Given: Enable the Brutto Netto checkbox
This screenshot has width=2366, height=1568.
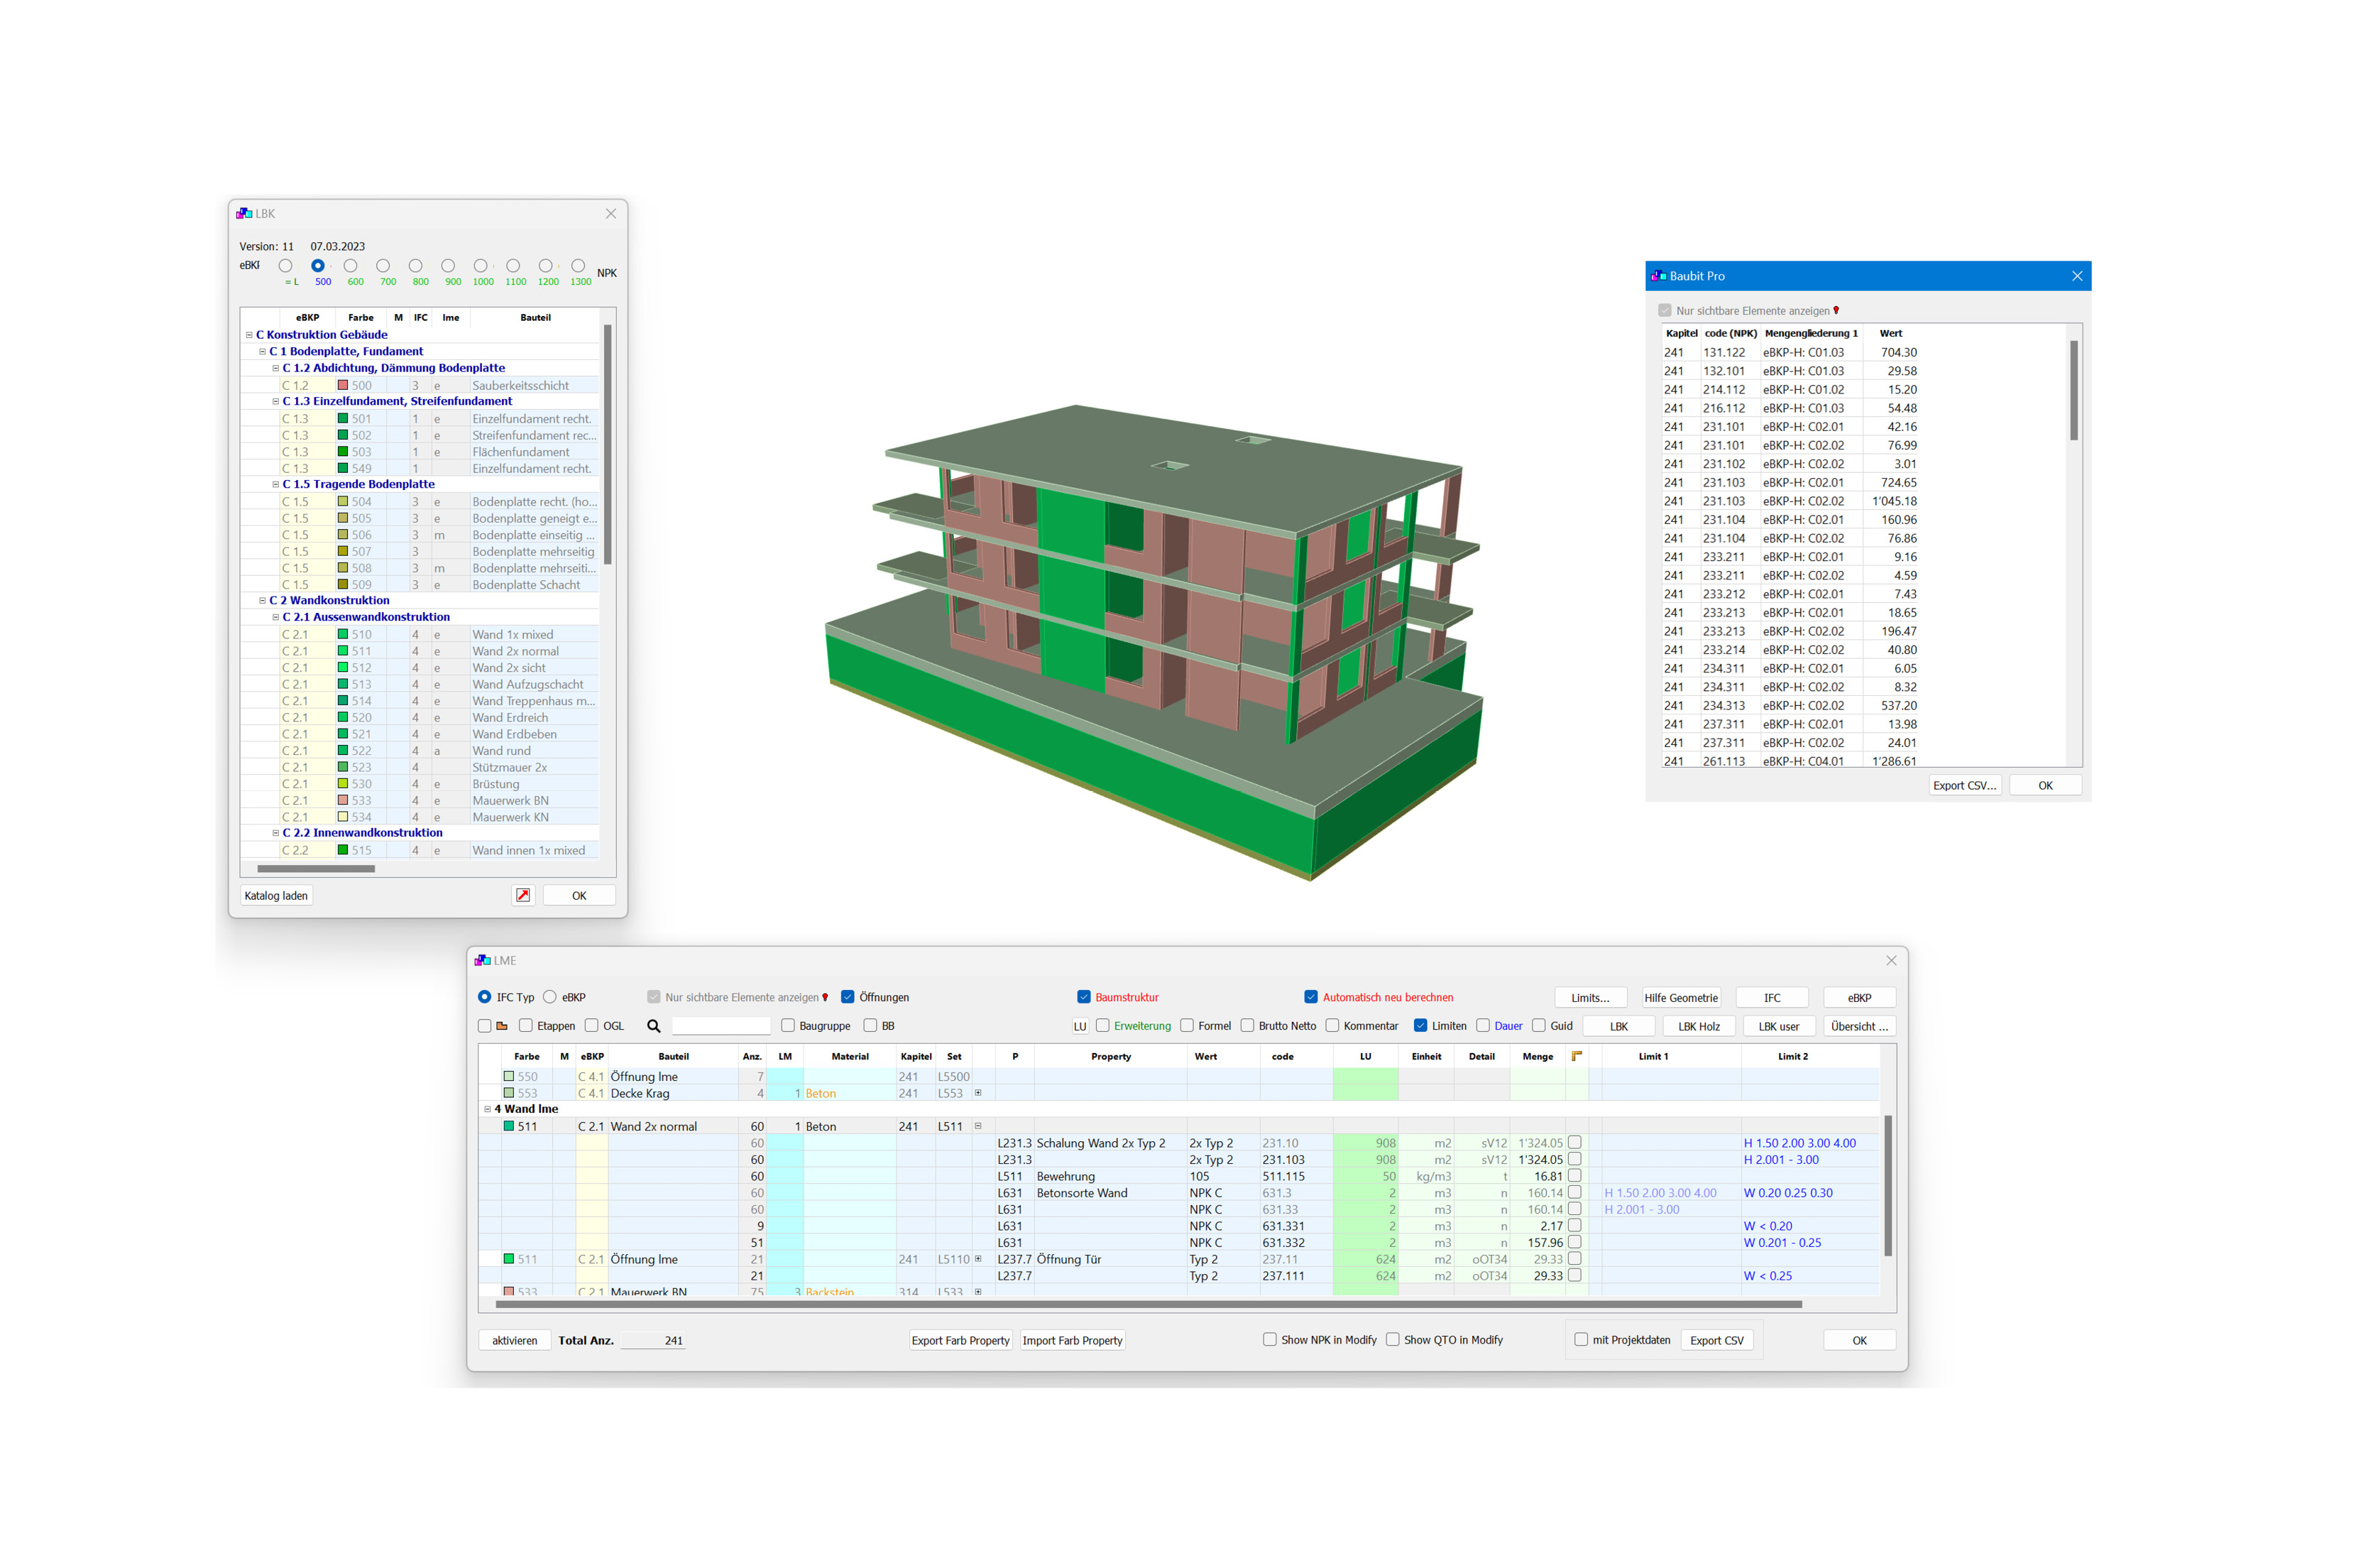Looking at the screenshot, I should (x=1247, y=1026).
